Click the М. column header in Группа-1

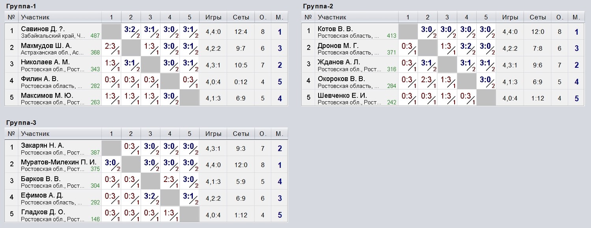pos(280,17)
